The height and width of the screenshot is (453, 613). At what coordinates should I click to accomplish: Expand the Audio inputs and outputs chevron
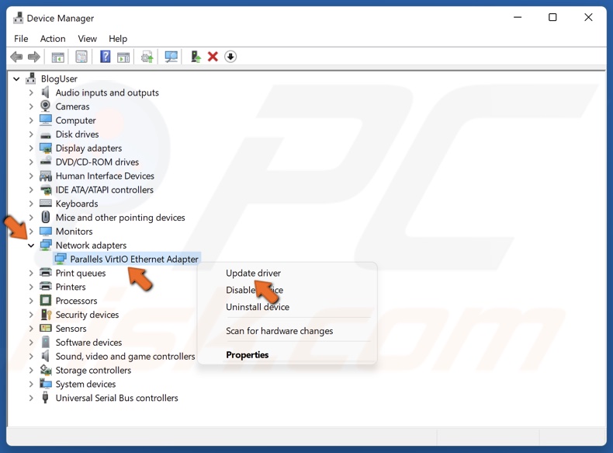(x=31, y=92)
